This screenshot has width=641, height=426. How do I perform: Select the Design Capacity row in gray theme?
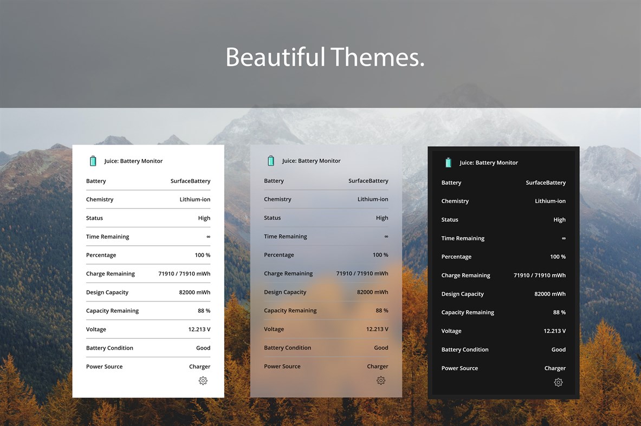(x=326, y=292)
